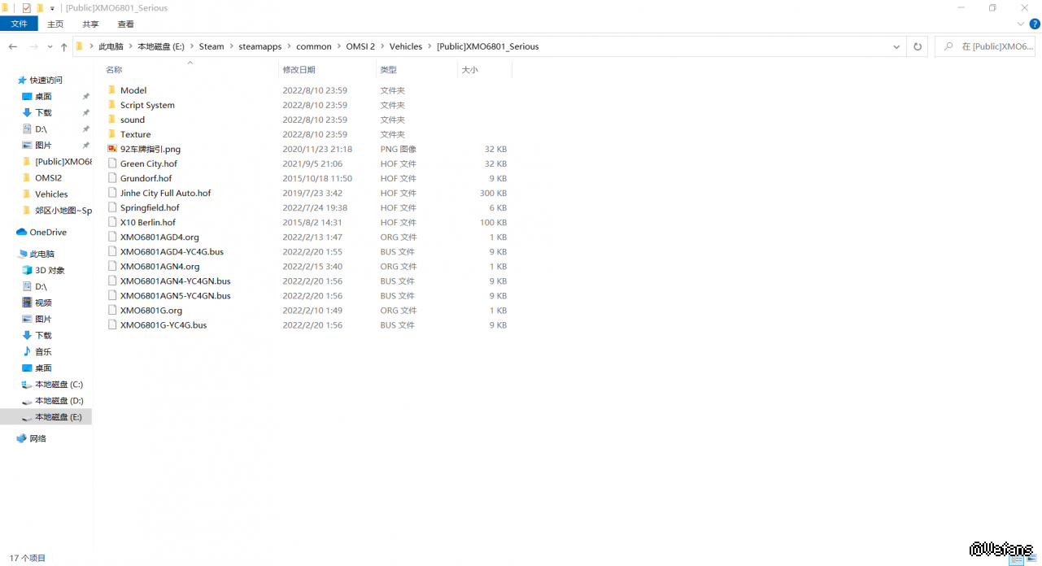This screenshot has width=1042, height=566.
Task: Expand the ribbon using the chevron near help
Action: (1021, 24)
